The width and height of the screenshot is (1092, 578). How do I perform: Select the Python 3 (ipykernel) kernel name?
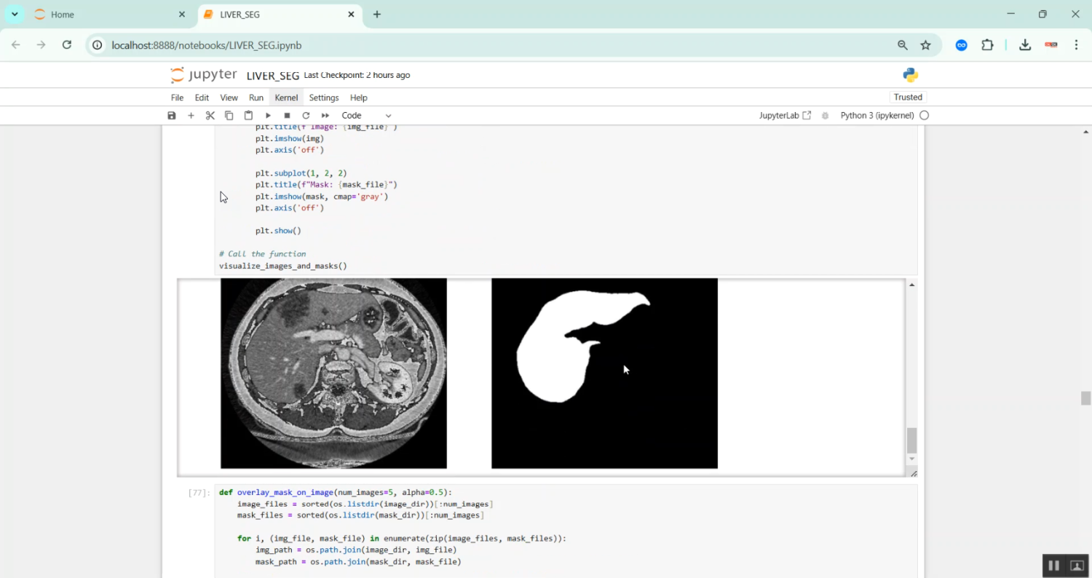(x=878, y=115)
